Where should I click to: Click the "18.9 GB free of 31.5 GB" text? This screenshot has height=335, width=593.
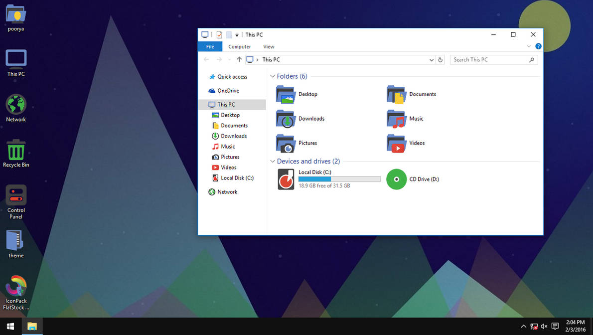coord(324,186)
